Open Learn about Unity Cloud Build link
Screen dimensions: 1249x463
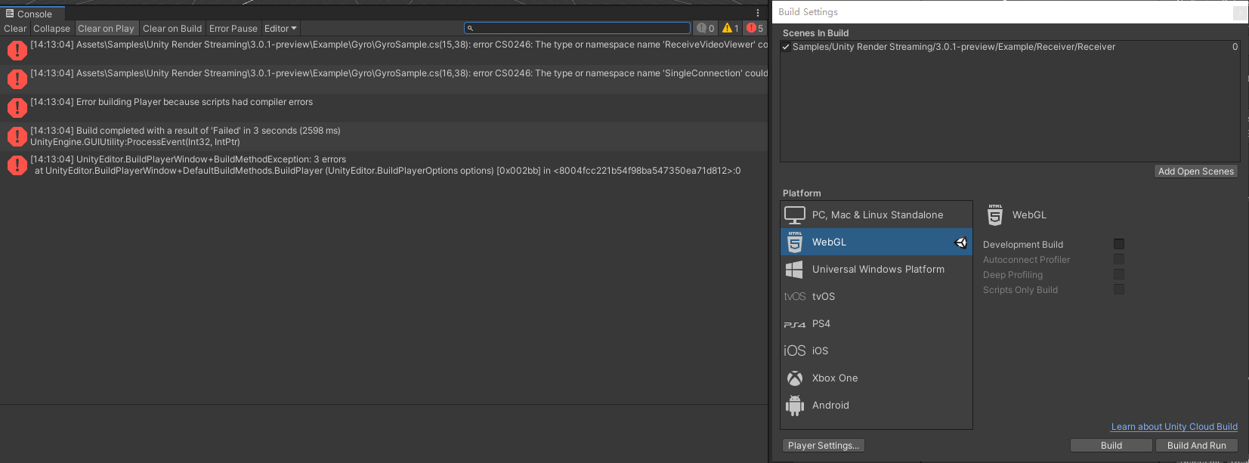coord(1174,427)
